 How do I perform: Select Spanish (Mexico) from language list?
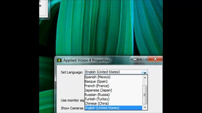coord(113,77)
